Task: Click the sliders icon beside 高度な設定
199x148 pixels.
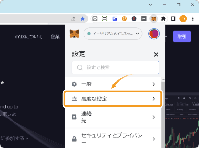Action: (74, 99)
